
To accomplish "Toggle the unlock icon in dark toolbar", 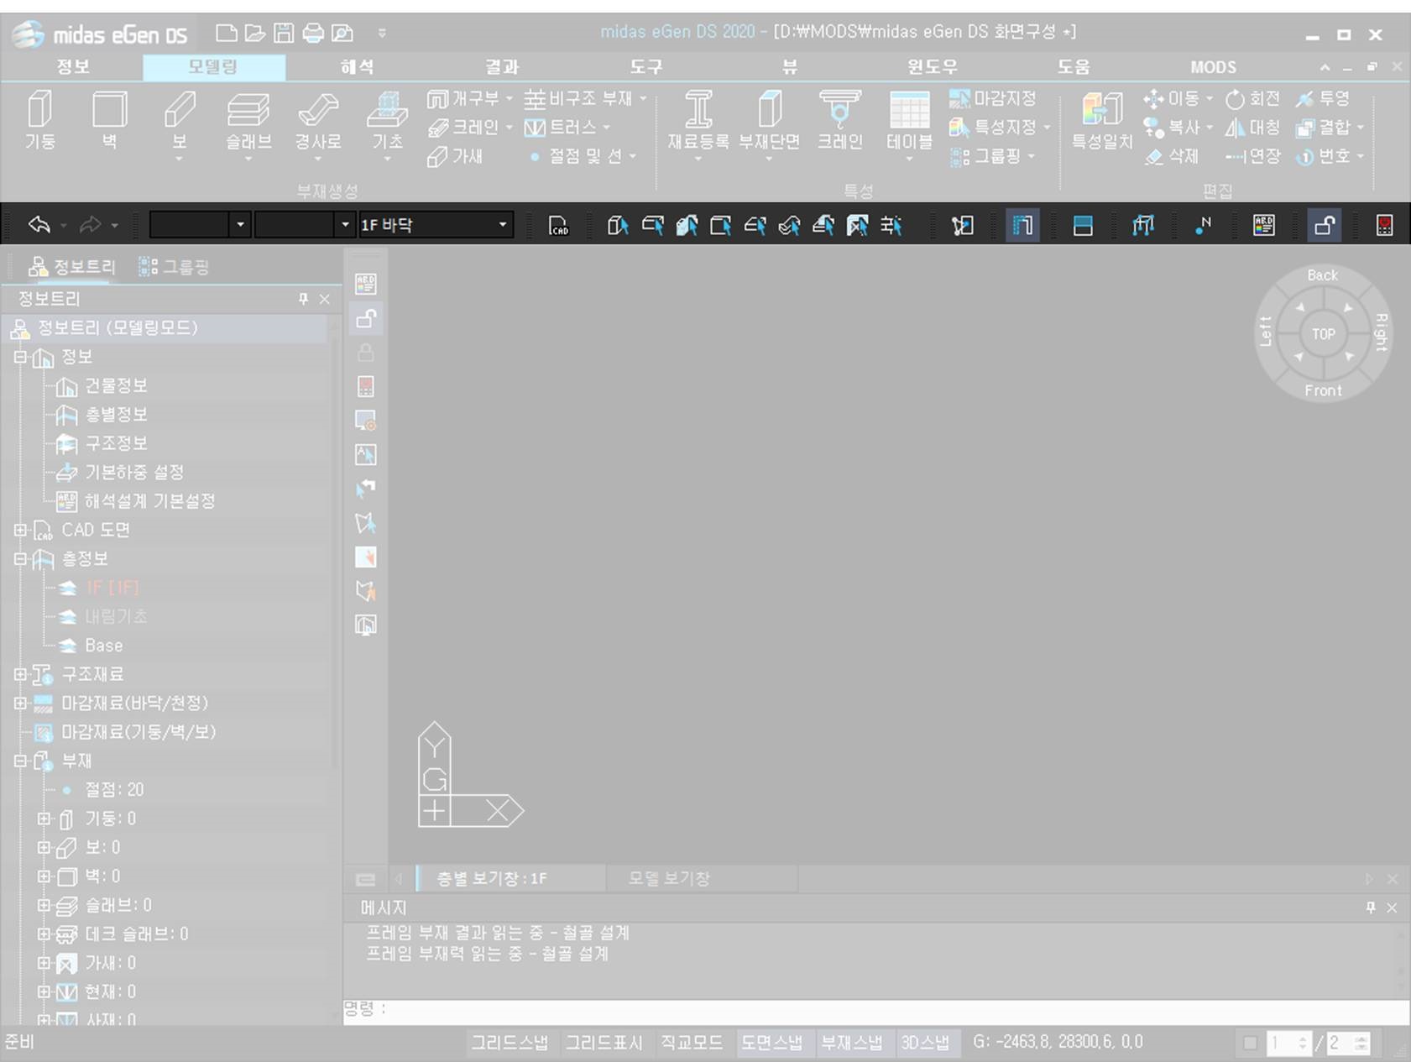I will (x=1325, y=225).
